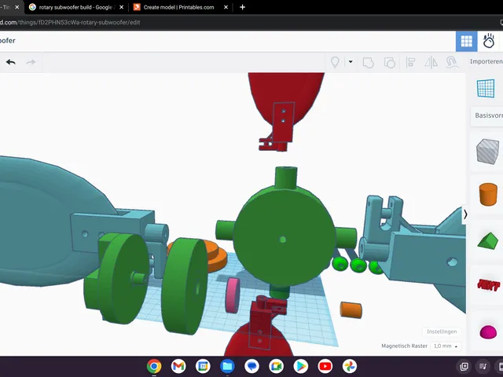
Task: Click the redo arrow
Action: (31, 62)
